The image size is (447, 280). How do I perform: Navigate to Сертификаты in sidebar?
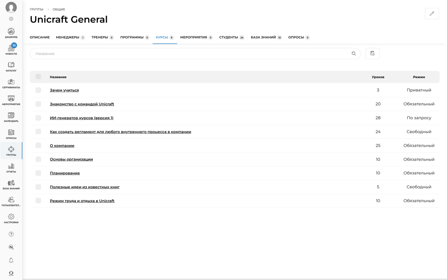coord(11,84)
